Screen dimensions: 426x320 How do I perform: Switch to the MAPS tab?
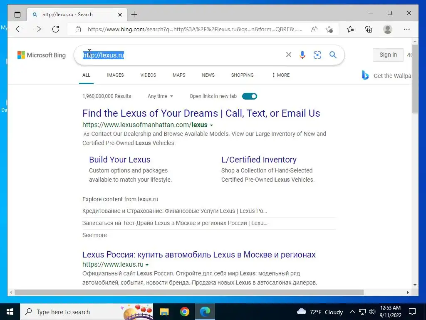point(179,75)
